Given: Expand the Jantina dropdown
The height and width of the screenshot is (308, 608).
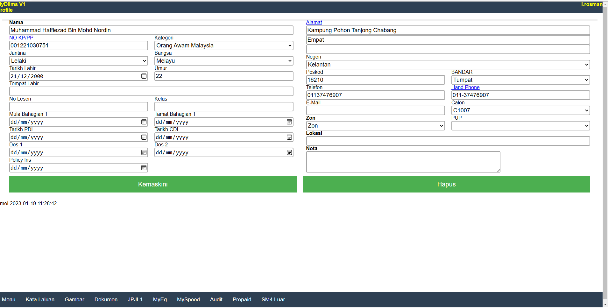Looking at the screenshot, I should (x=78, y=61).
